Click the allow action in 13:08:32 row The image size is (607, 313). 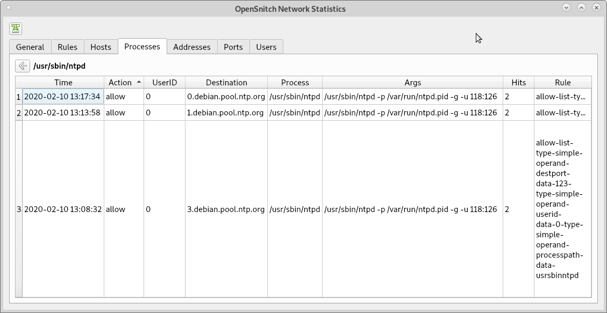click(124, 209)
